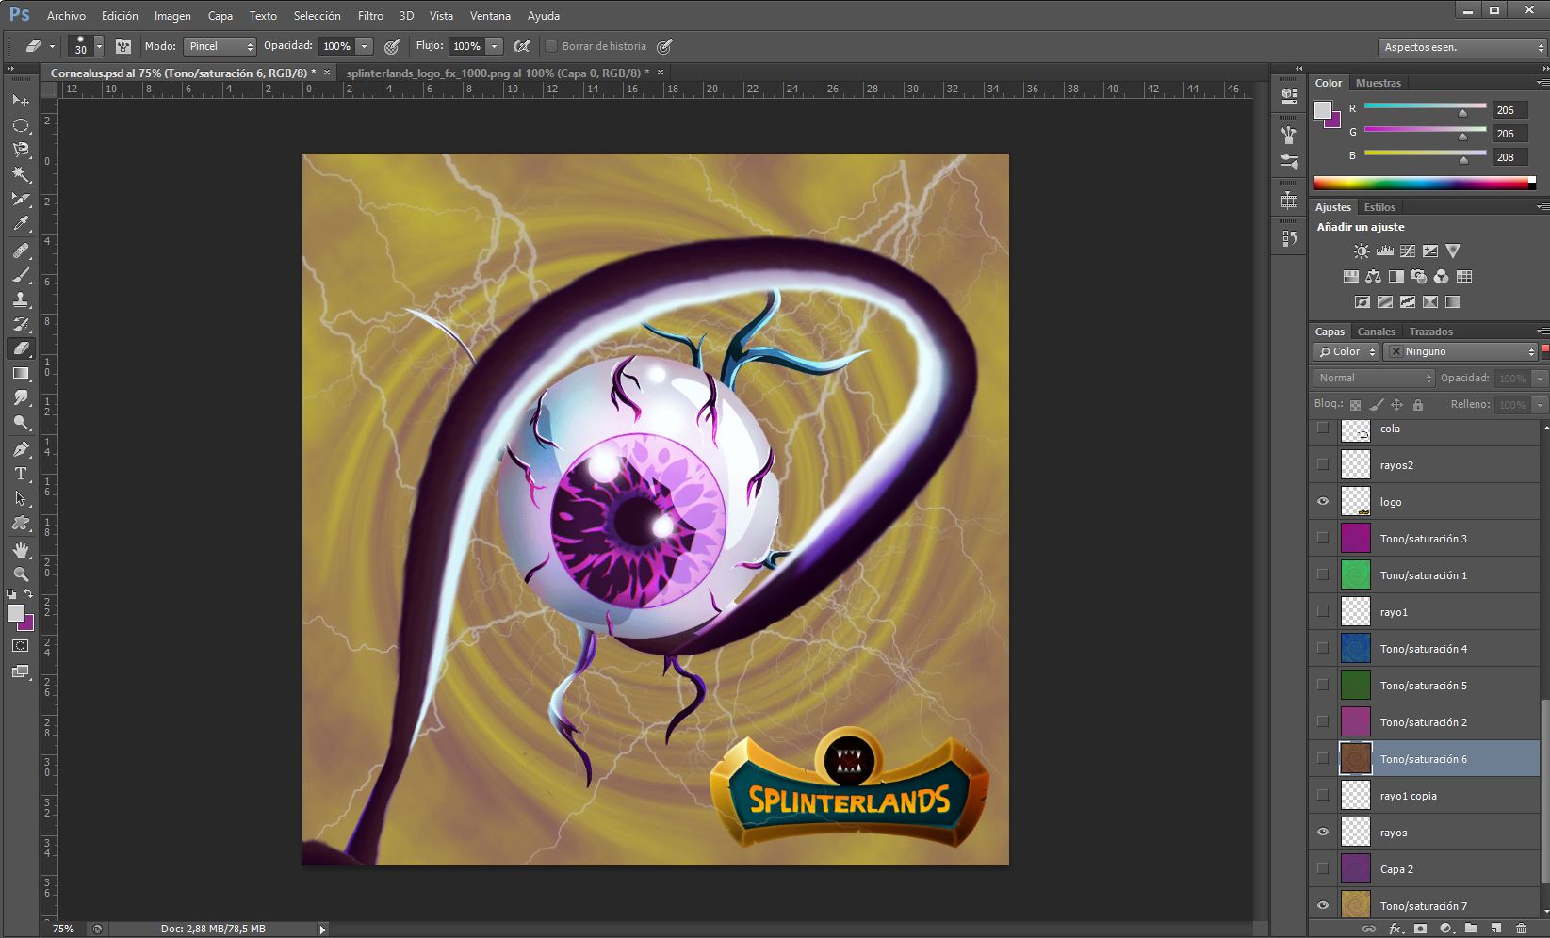Image resolution: width=1550 pixels, height=938 pixels.
Task: Add Vibrance adjustment
Action: pos(1453,251)
